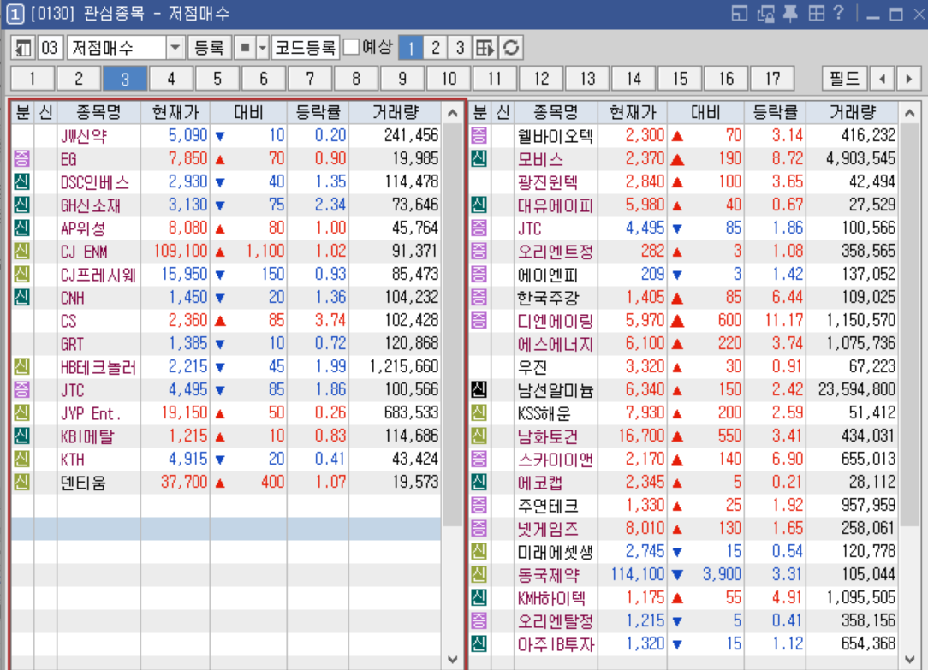The image size is (928, 670).
Task: Click left table scroll up arrow
Action: (453, 113)
